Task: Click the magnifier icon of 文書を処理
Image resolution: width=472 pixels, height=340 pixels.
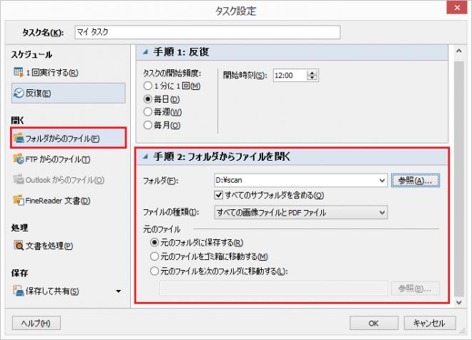Action: coord(19,245)
